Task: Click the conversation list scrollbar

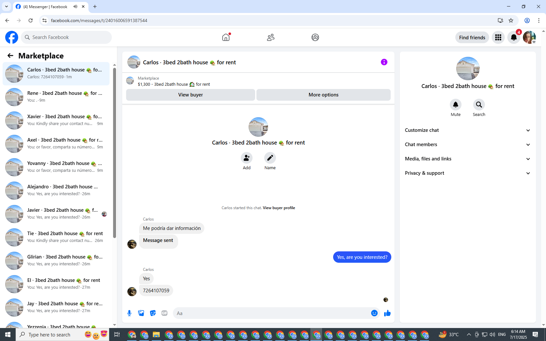Action: tap(114, 153)
